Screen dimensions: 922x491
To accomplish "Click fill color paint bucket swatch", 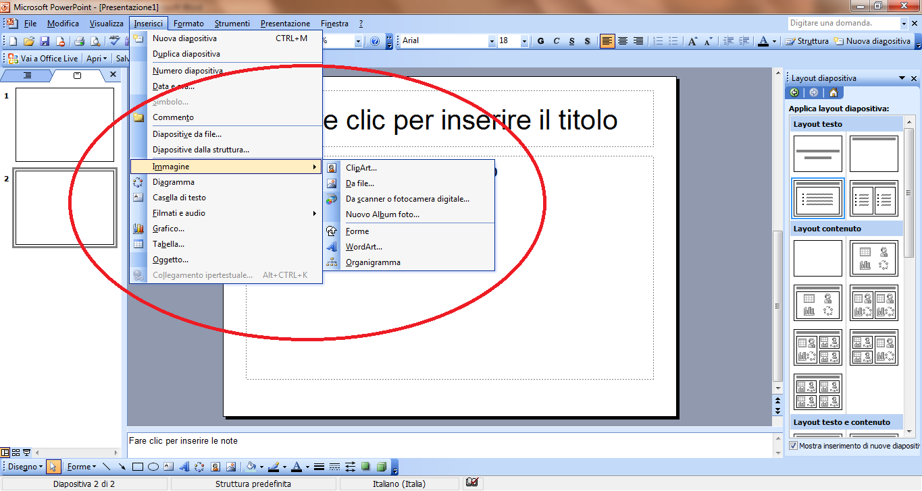I will point(250,467).
